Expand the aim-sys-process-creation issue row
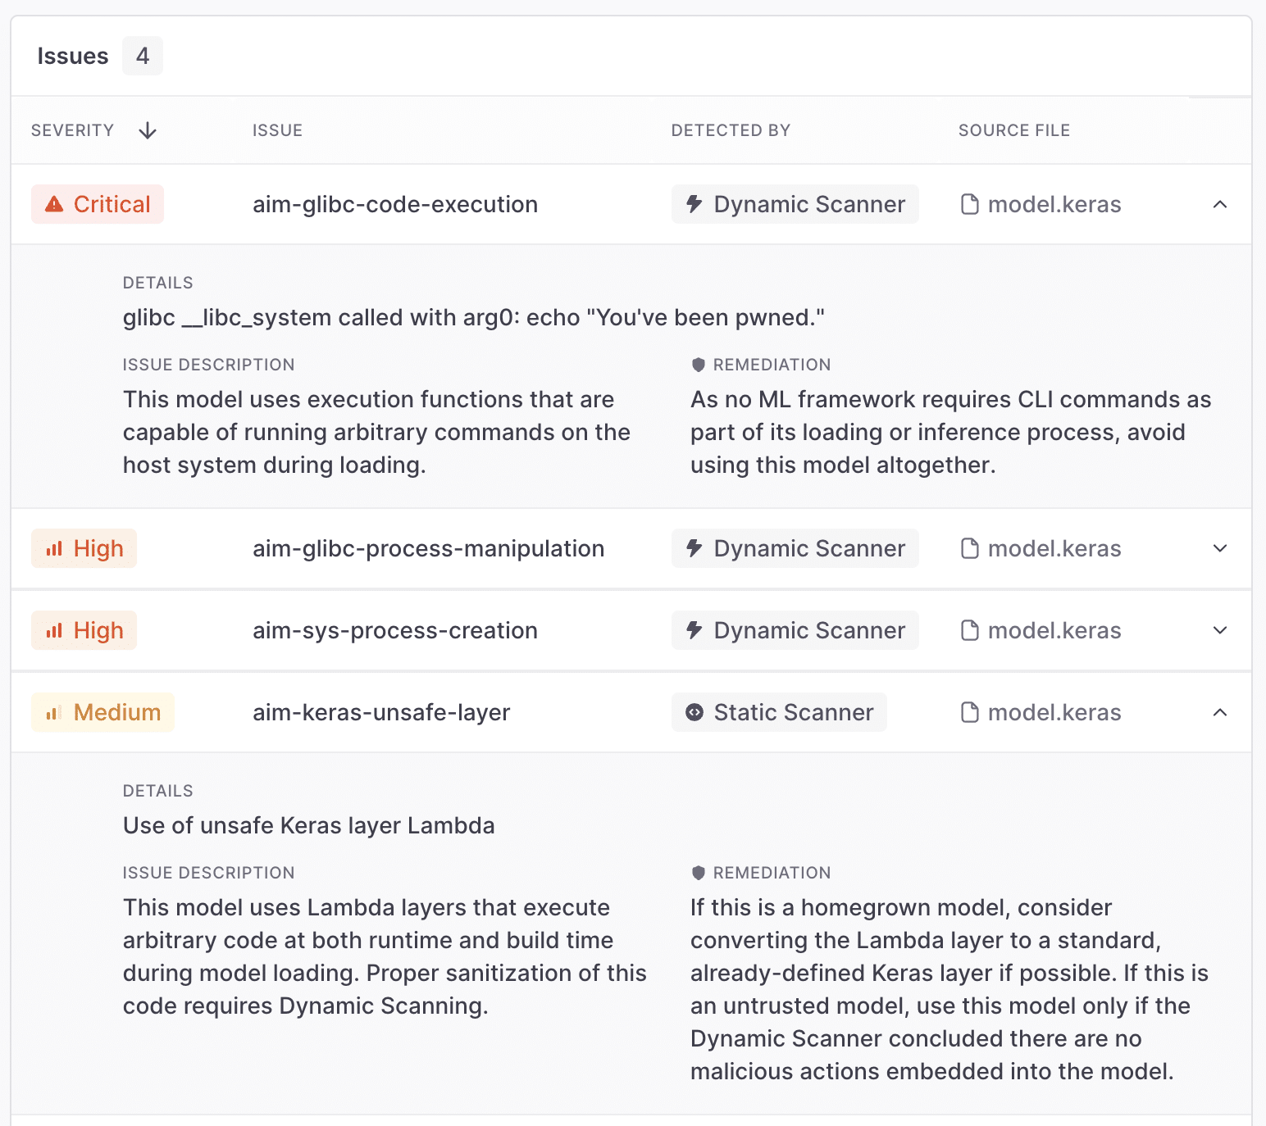 click(x=1220, y=631)
